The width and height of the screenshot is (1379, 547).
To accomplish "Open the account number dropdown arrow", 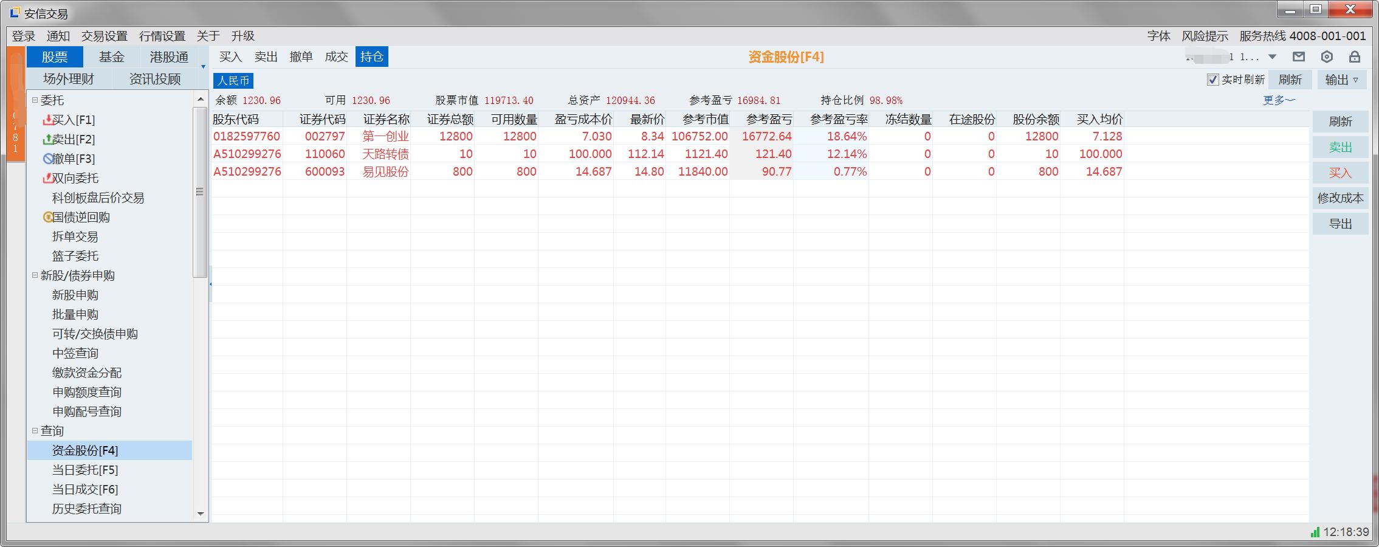I will [1272, 57].
